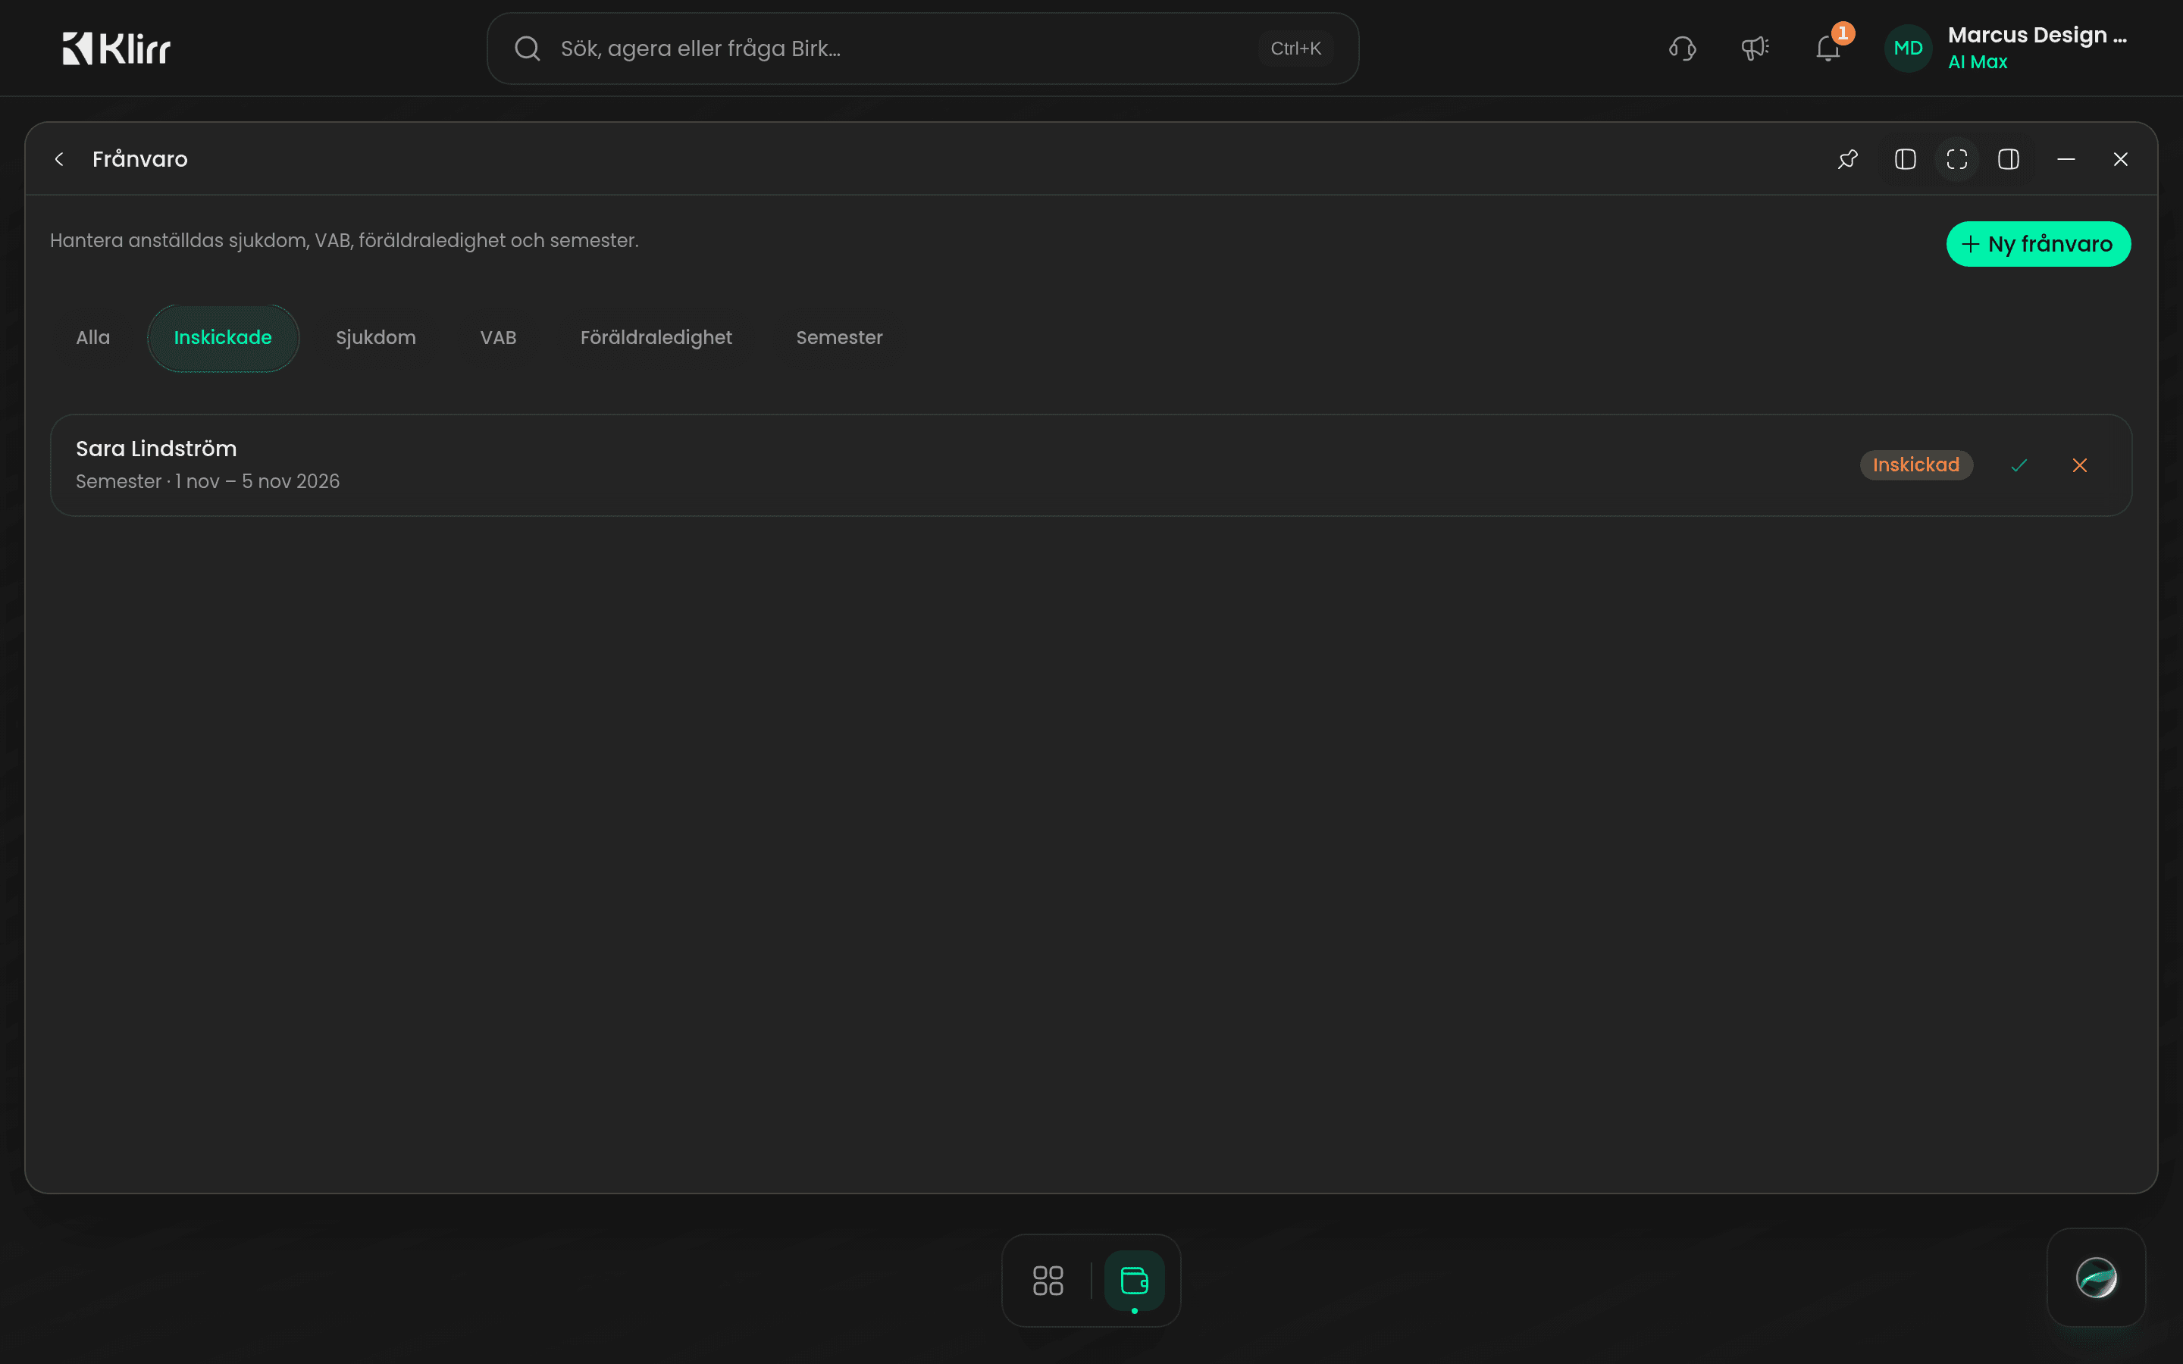Open Sara Lindström's absence entry

point(1091,465)
